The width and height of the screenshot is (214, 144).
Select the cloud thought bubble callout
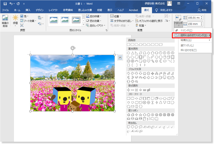tap(140, 127)
